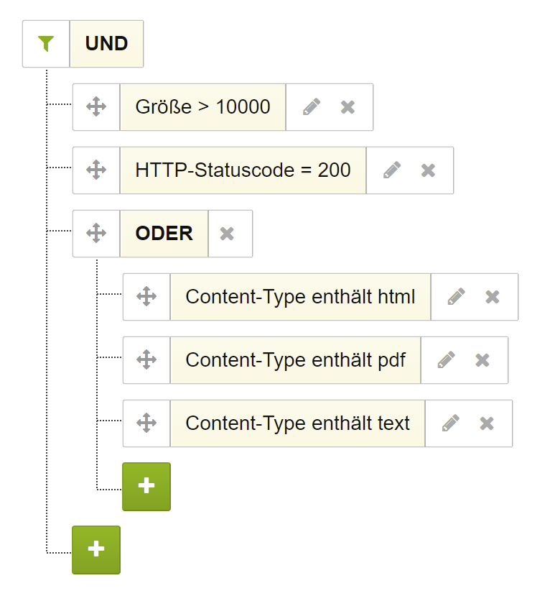
Task: Click the ODER group move handle
Action: click(96, 234)
